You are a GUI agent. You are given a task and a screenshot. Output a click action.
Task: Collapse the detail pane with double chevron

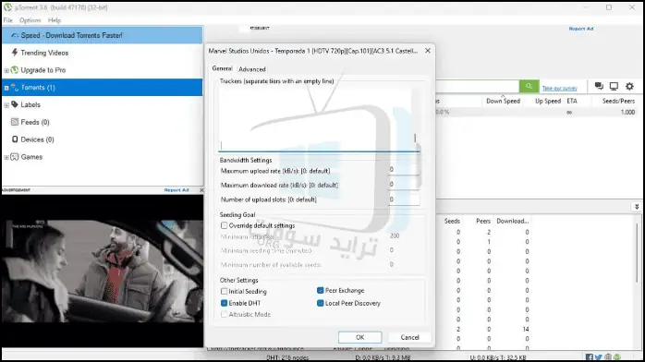coord(637,207)
